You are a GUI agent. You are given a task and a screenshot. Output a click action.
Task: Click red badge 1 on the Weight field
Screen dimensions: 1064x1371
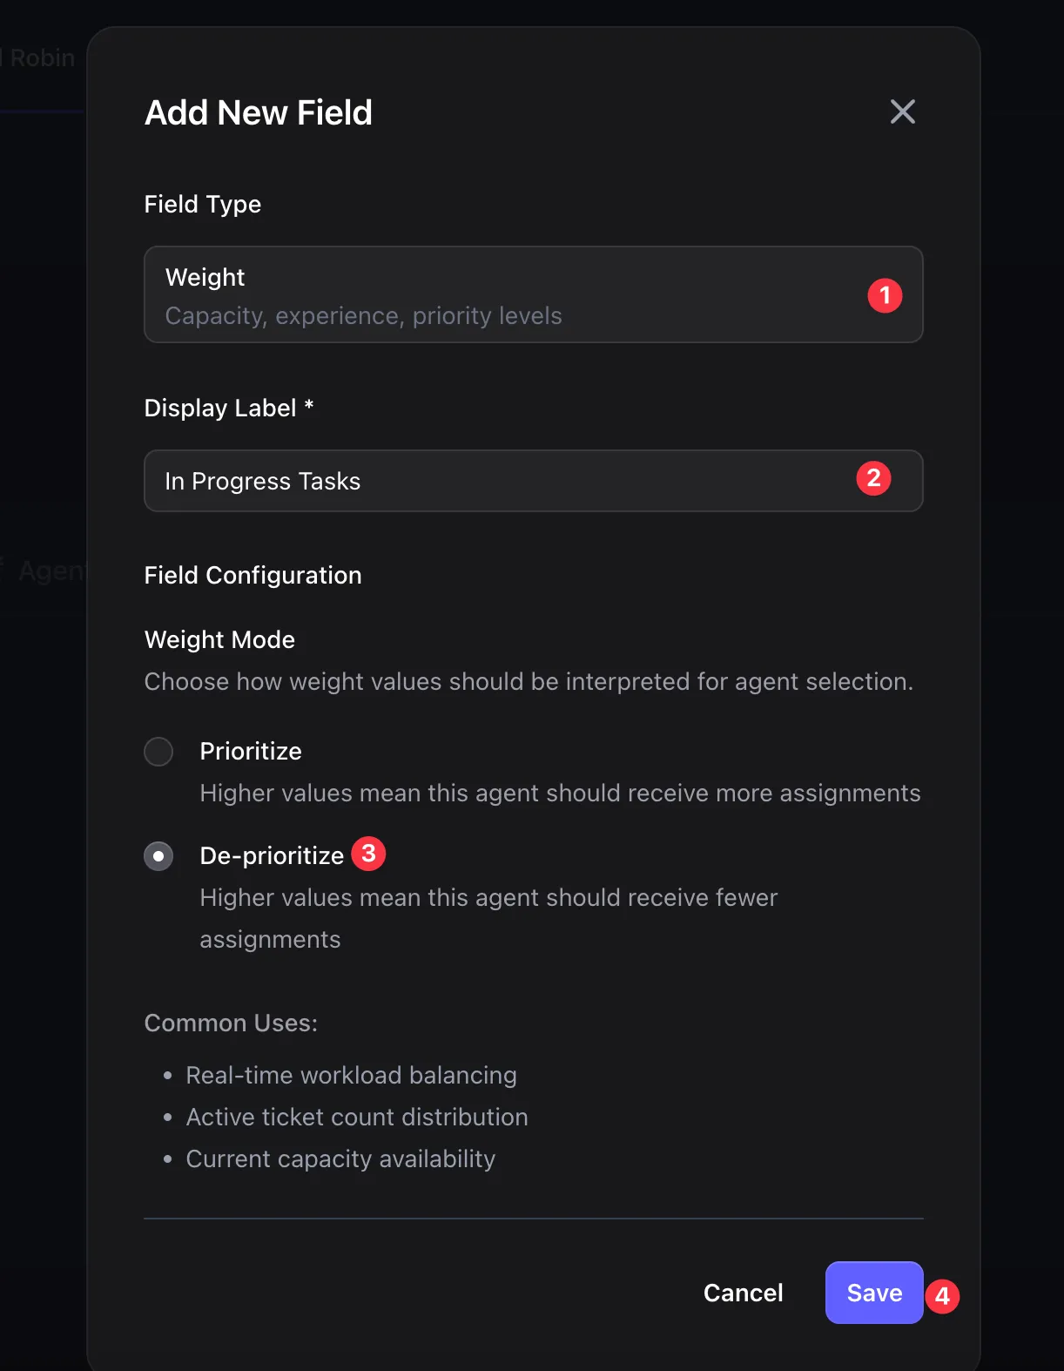(885, 295)
